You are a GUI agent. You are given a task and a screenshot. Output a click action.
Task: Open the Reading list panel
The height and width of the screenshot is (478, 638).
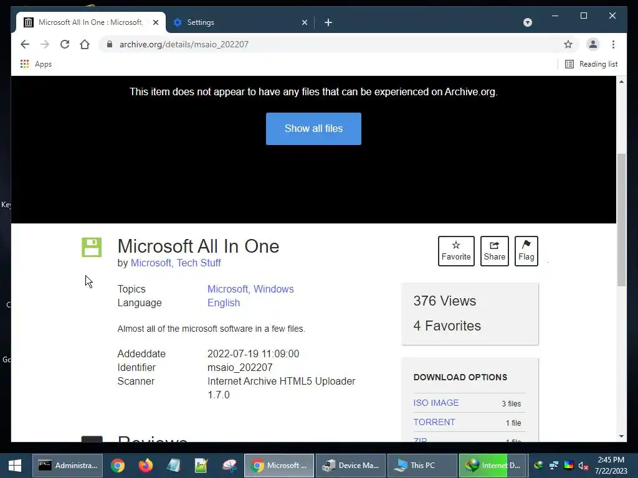click(591, 64)
